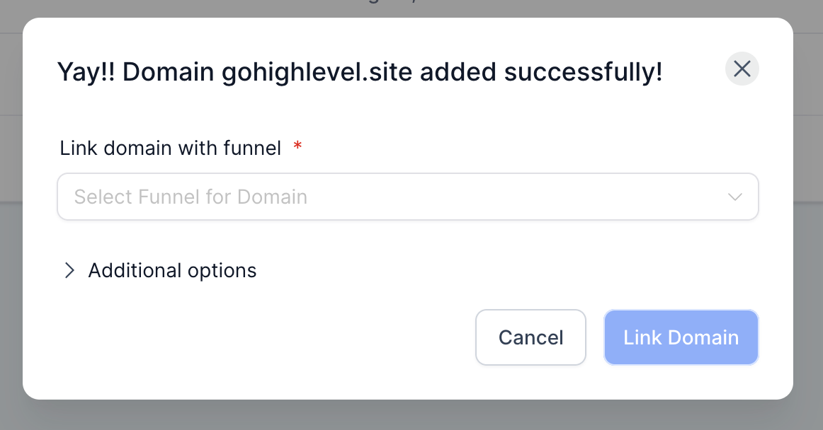The image size is (823, 430).
Task: Click the Link domain with funnel label
Action: point(171,148)
